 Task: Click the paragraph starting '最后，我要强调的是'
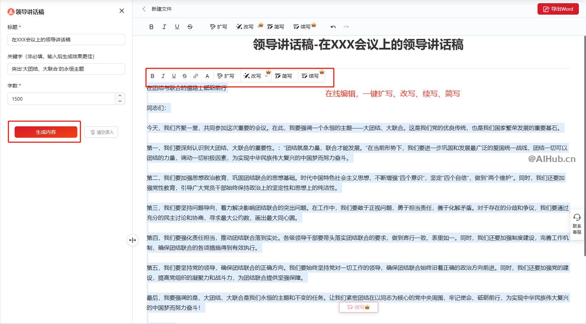[x=358, y=303]
